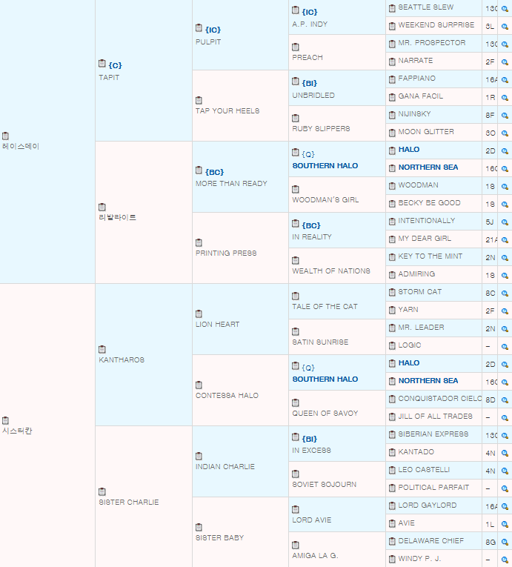512x567 pixels.
Task: Click the family code 5J beside INTENTIONALLY
Action: pyautogui.click(x=490, y=222)
